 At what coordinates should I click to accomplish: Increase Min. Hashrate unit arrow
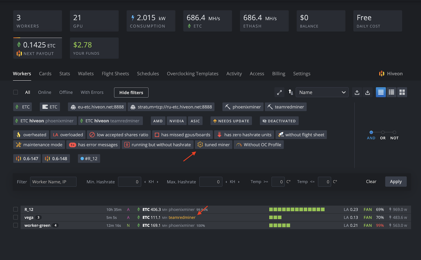coord(158,182)
